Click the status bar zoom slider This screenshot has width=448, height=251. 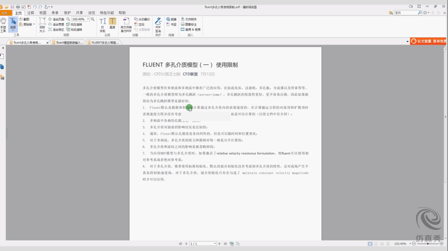coord(428,244)
